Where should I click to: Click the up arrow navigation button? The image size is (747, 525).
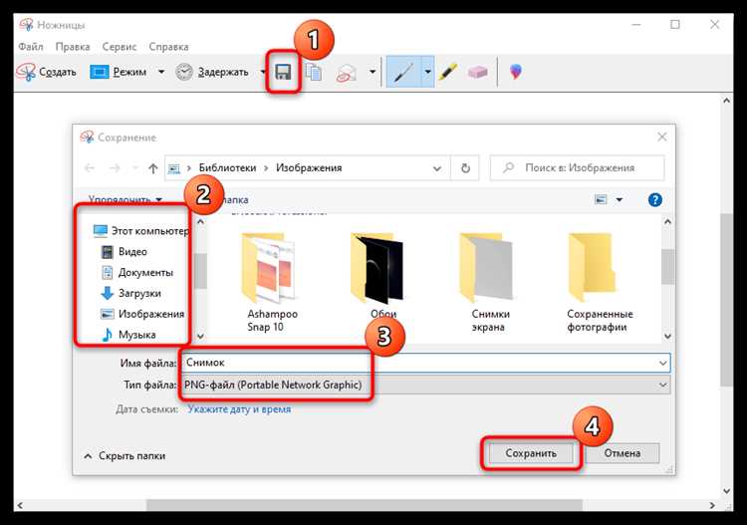coord(152,168)
